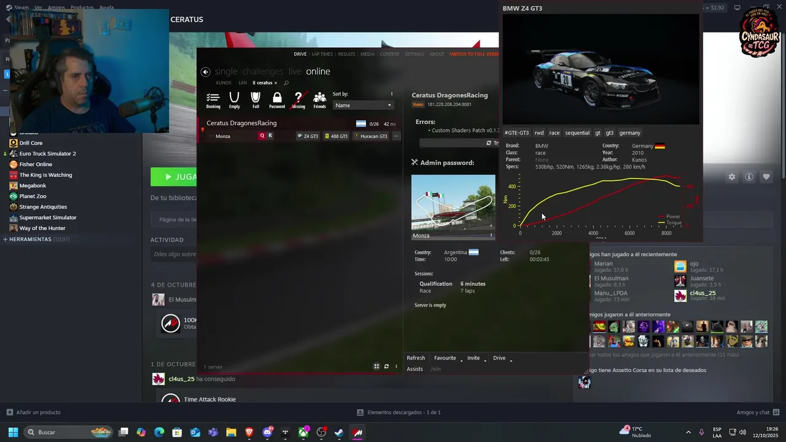Open the LAP TIMES menu

pyautogui.click(x=322, y=54)
